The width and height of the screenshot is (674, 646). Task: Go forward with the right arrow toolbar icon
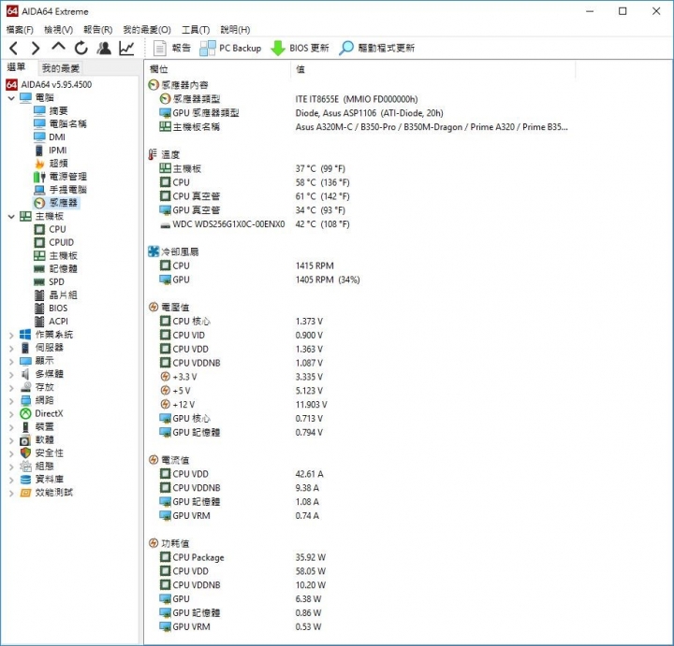coord(36,48)
